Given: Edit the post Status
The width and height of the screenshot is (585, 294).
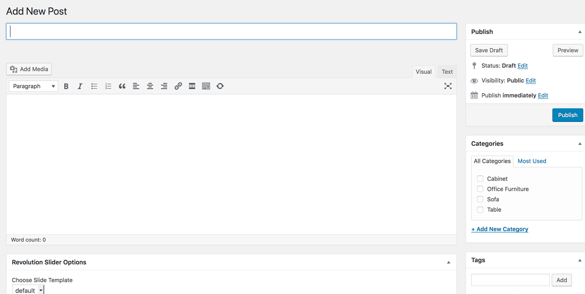Looking at the screenshot, I should (523, 66).
